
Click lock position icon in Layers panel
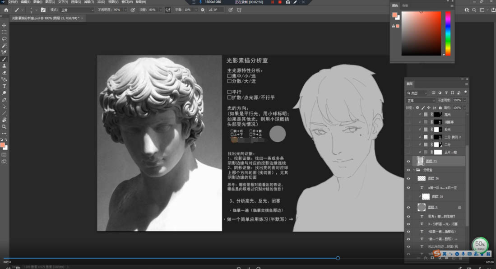coord(429,107)
